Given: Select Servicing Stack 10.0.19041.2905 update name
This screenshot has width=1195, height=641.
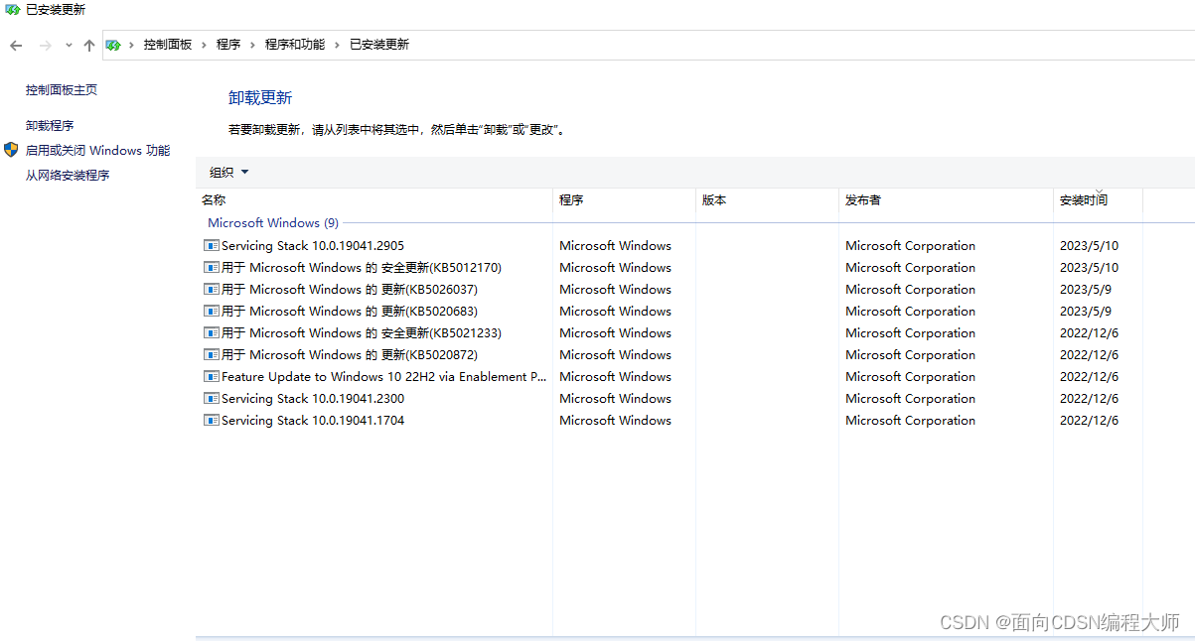Looking at the screenshot, I should click(x=313, y=245).
